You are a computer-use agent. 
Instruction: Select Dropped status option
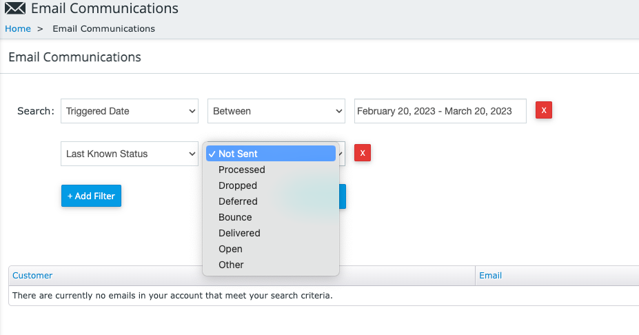point(271,185)
